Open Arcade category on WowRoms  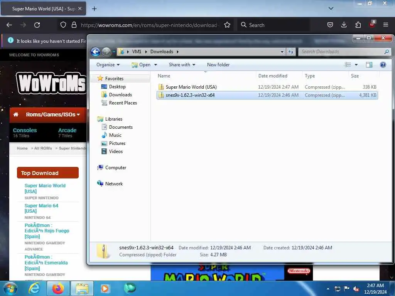tap(67, 130)
